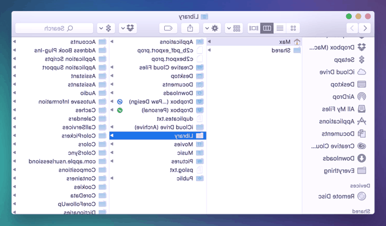386x226 pixels.
Task: Select the Max home folder
Action: (x=254, y=42)
